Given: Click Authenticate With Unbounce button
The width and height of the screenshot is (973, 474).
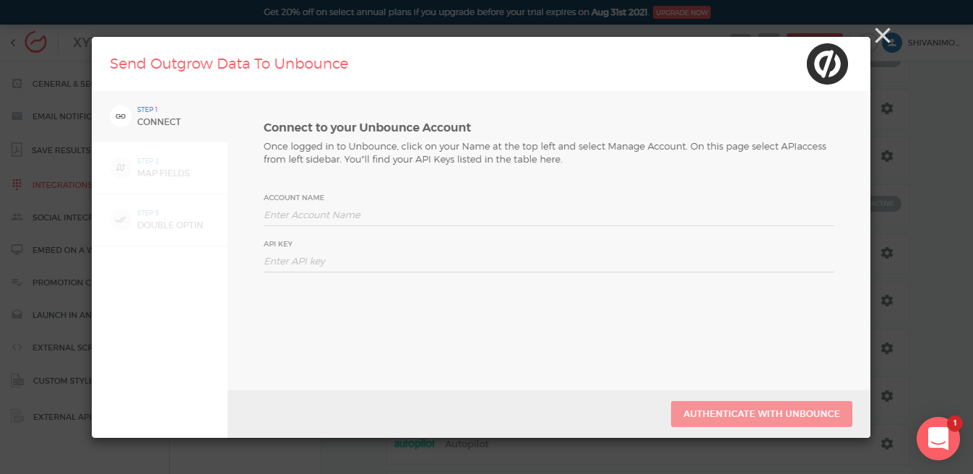Looking at the screenshot, I should tap(761, 414).
